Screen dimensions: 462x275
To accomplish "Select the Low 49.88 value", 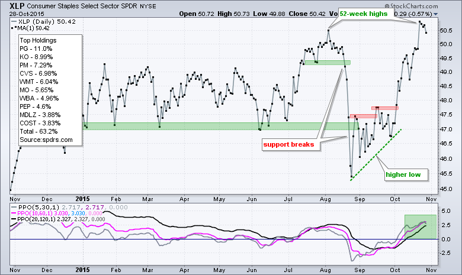I will tap(269, 14).
